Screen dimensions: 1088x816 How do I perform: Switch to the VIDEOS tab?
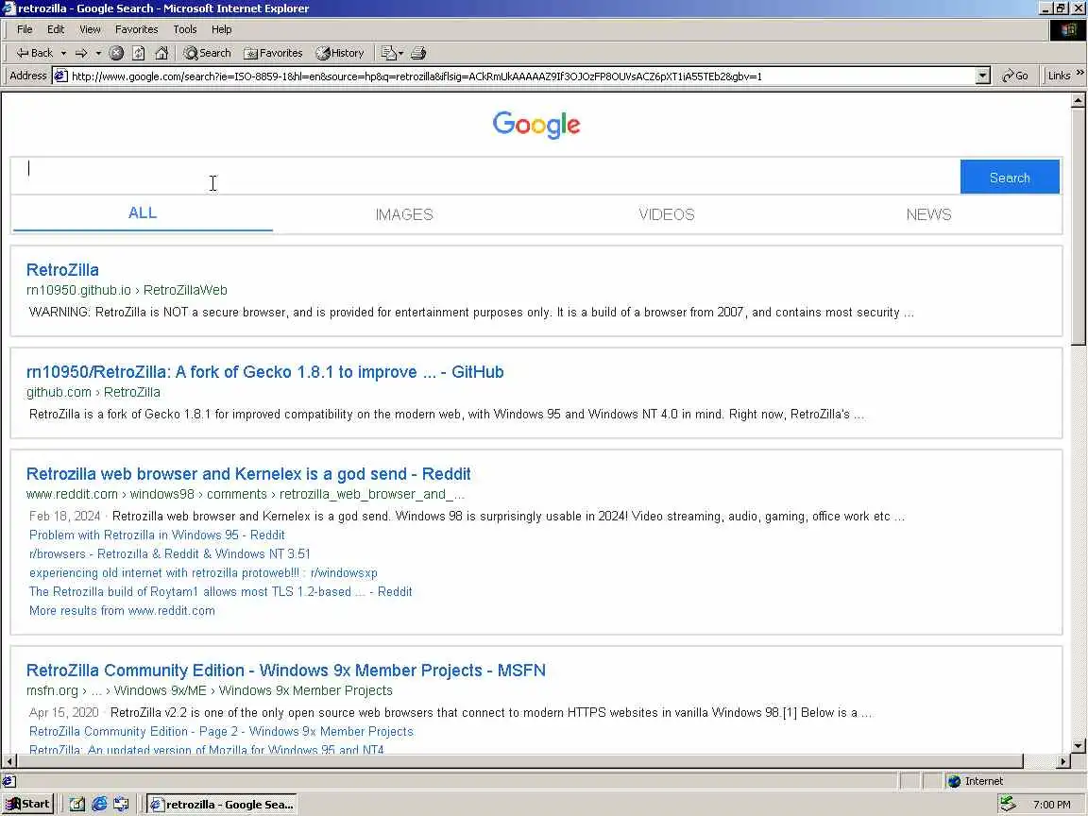[x=666, y=214]
